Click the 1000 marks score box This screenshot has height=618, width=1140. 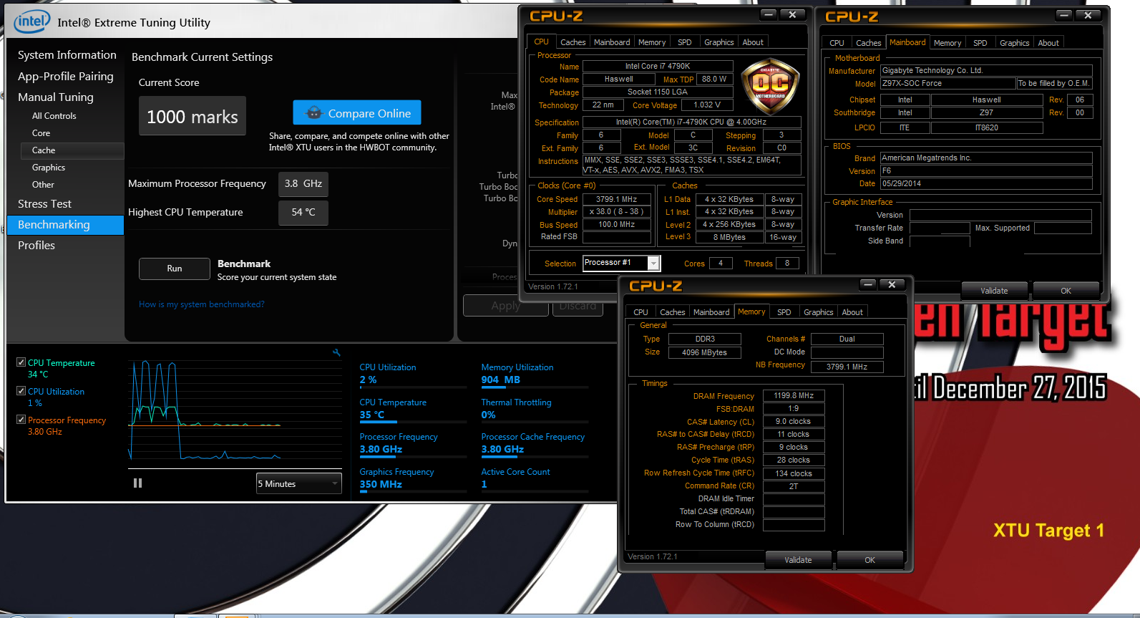click(193, 116)
